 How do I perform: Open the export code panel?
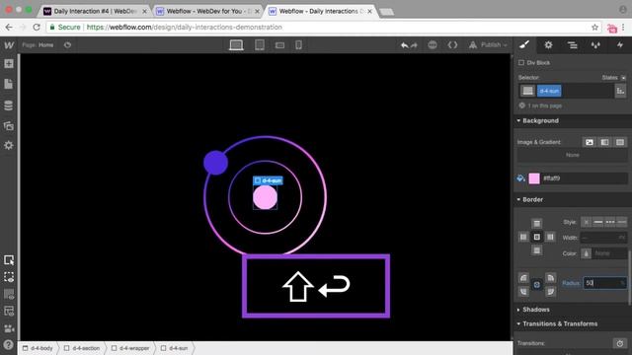click(x=452, y=45)
